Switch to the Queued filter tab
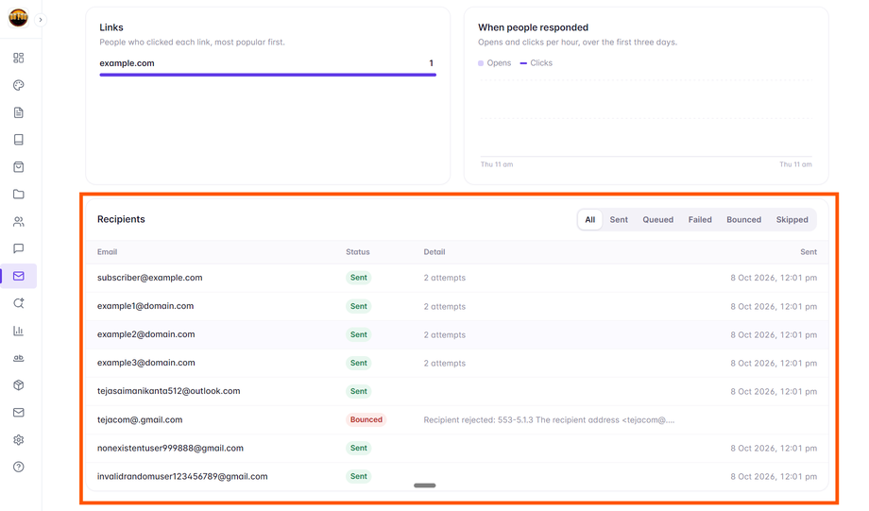869x511 pixels. [x=657, y=219]
